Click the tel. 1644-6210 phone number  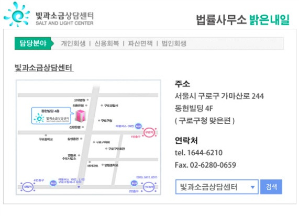click(198, 153)
